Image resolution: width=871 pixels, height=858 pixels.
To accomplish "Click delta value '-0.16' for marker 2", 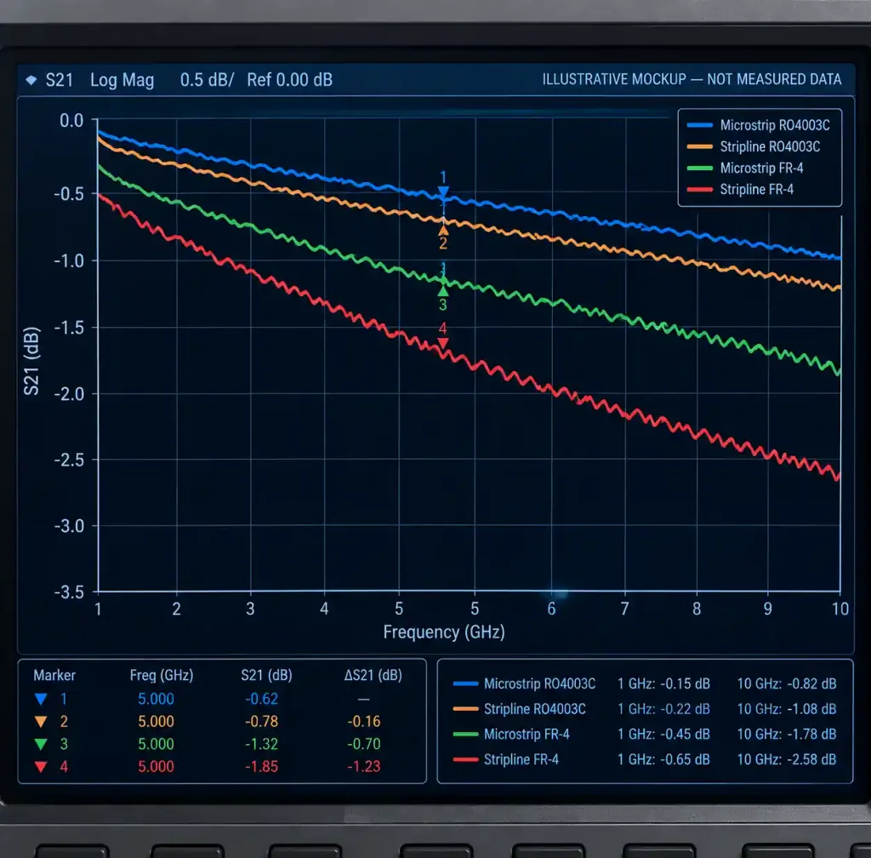I will (x=364, y=721).
